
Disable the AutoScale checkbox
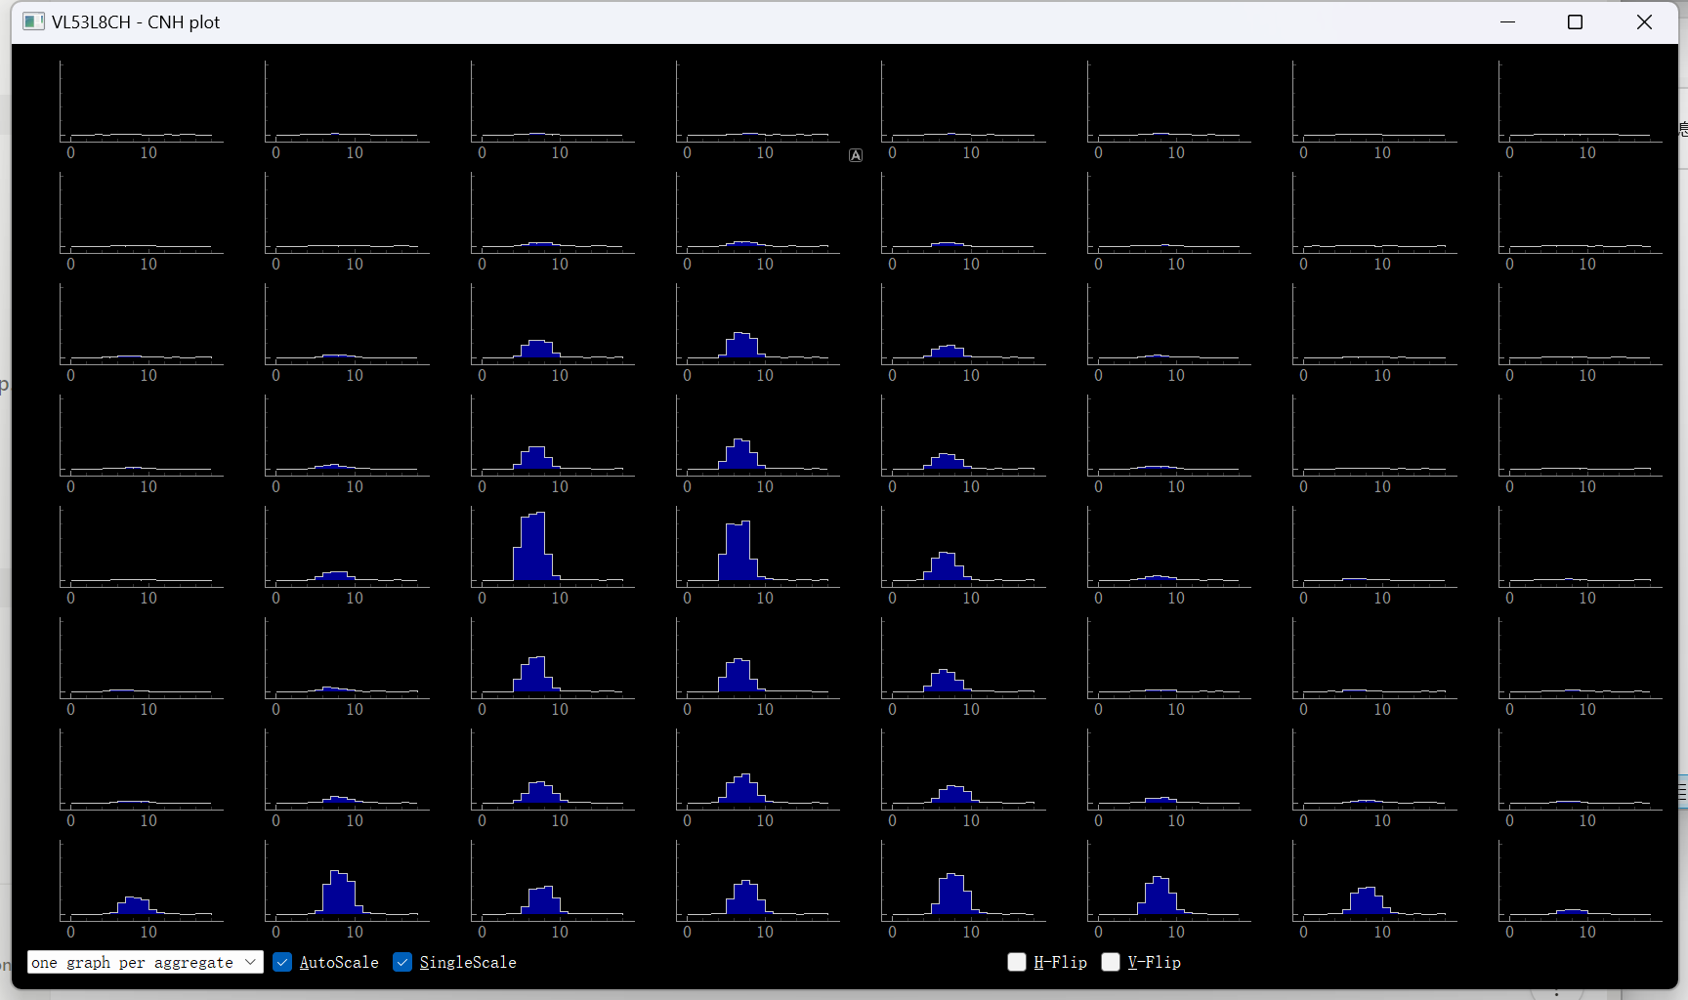tap(282, 962)
